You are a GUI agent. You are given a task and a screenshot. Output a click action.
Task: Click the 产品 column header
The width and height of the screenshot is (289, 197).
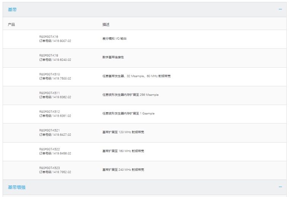tap(11, 24)
